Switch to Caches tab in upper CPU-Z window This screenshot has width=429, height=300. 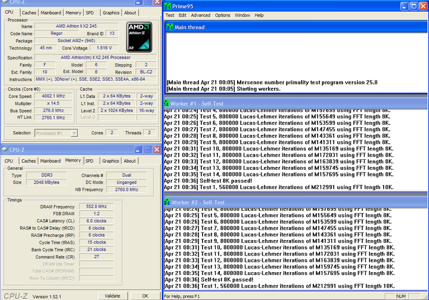29,13
